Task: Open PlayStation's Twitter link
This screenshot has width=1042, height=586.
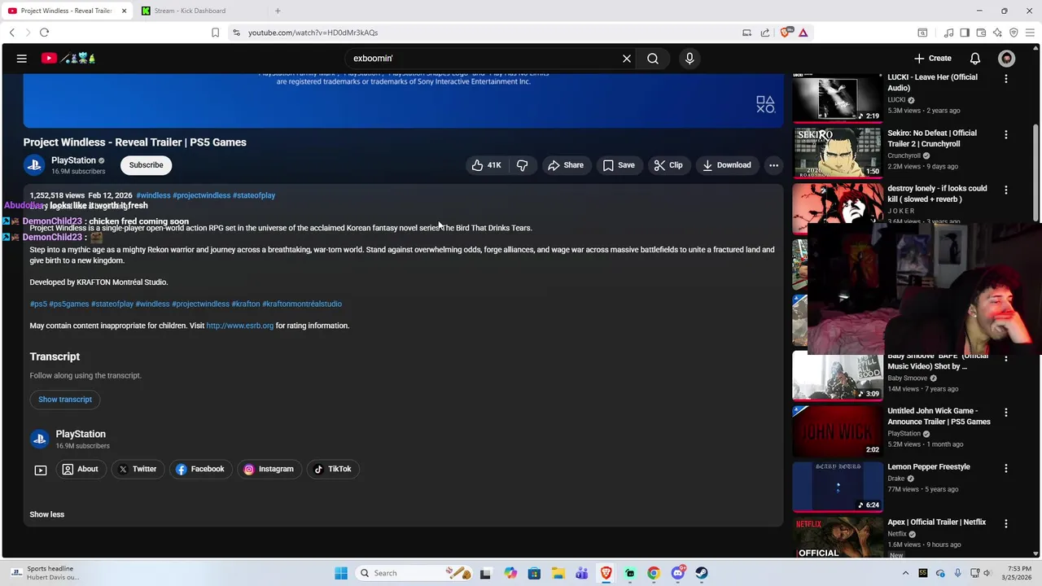Action: [x=138, y=470]
